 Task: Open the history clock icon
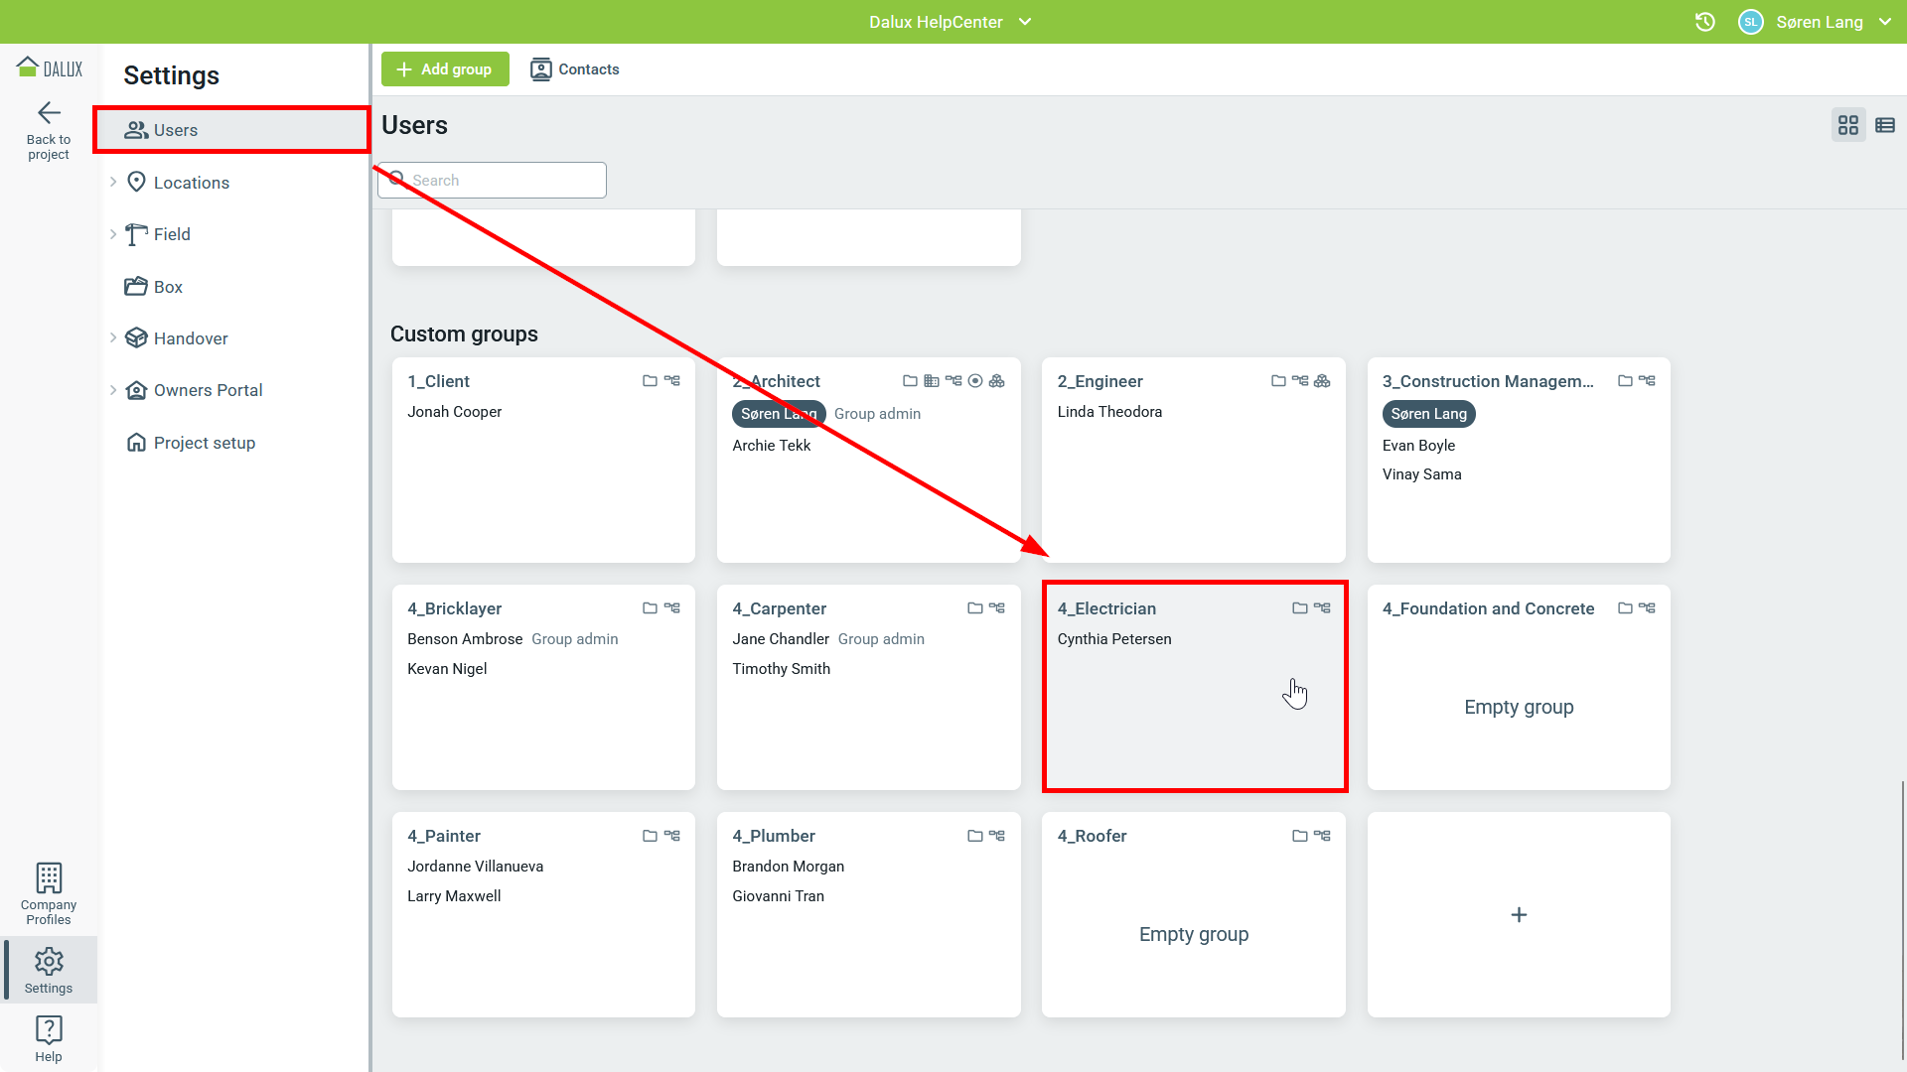click(1704, 22)
